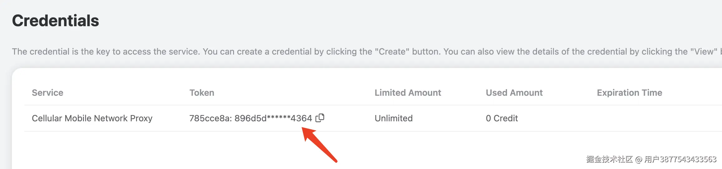The image size is (722, 169).
Task: Click the Used Amount column header
Action: (x=514, y=93)
